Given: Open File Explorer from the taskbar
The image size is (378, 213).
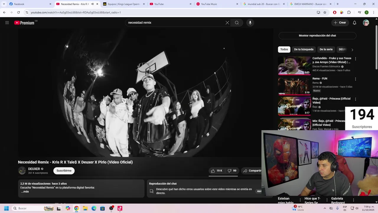Looking at the screenshot, I should click(85, 208).
